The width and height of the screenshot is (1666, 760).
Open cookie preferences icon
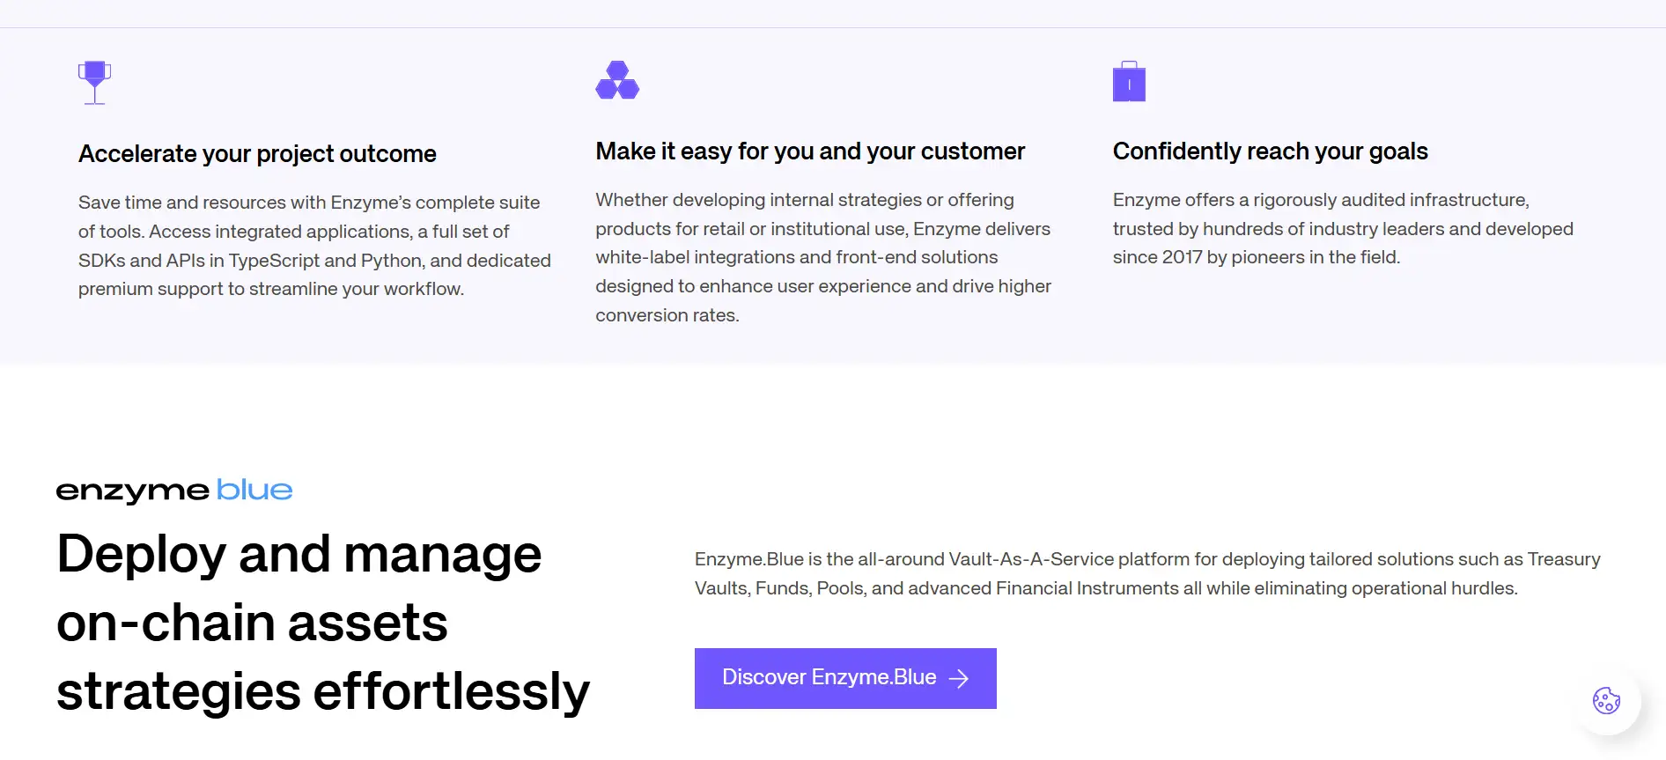(x=1606, y=701)
